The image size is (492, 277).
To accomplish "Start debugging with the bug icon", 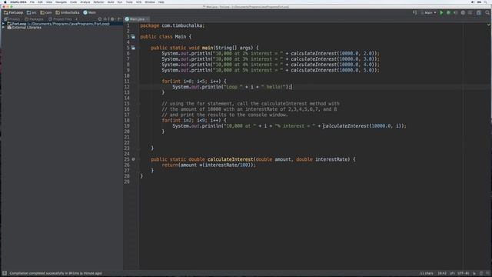I will coord(448,12).
